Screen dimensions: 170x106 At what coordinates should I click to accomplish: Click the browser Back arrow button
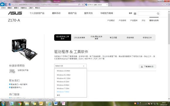2,4
